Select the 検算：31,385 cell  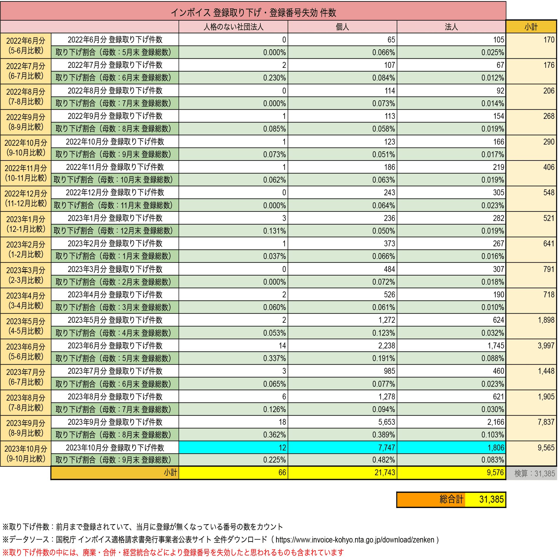pyautogui.click(x=532, y=473)
